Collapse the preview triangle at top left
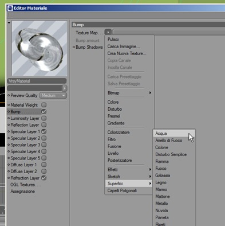The image size is (225, 226). click(9, 23)
